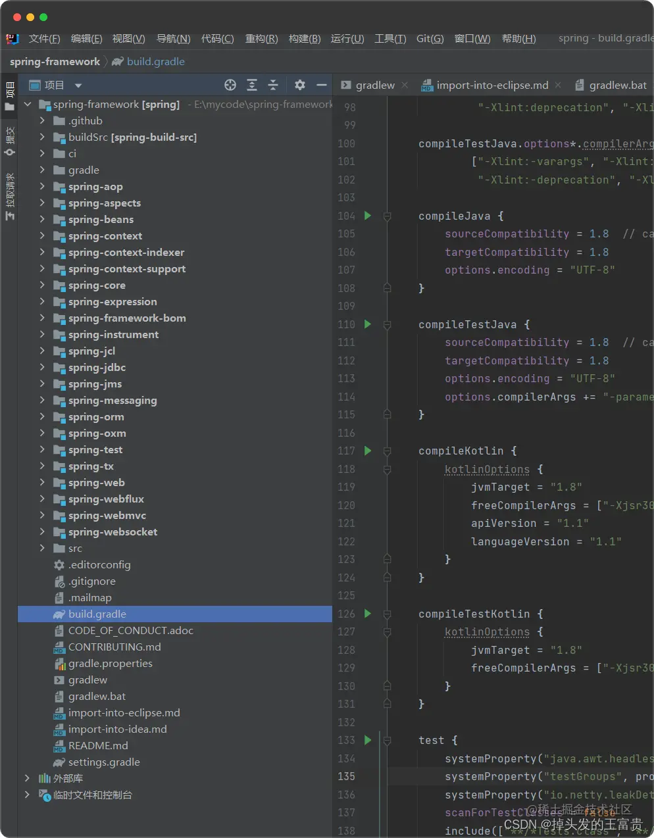This screenshot has width=654, height=838.
Task: Expand External Libraries node
Action: (28, 778)
